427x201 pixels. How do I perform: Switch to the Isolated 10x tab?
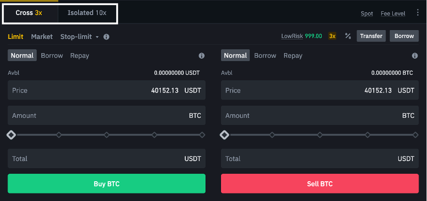click(x=87, y=13)
